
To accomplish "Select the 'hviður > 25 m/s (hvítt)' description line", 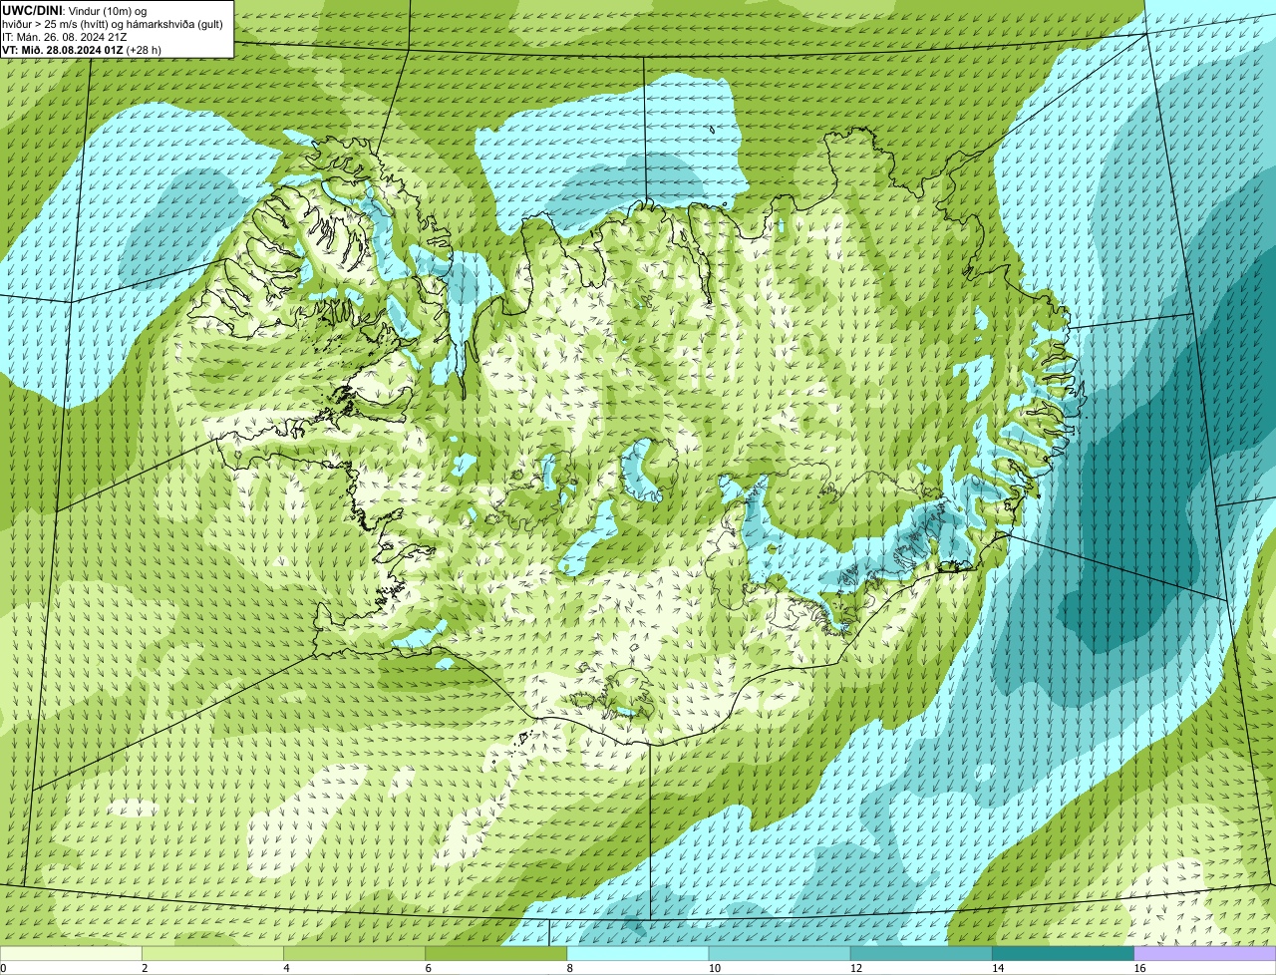I will [x=113, y=23].
